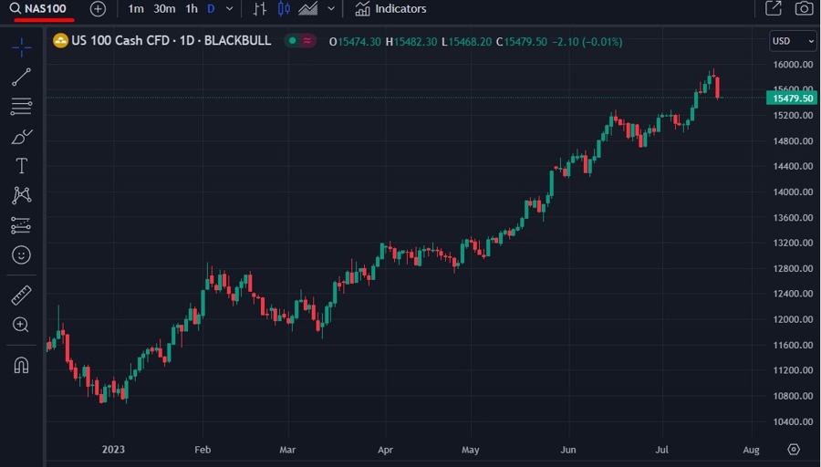Switch to the 1h timeframe

[192, 9]
